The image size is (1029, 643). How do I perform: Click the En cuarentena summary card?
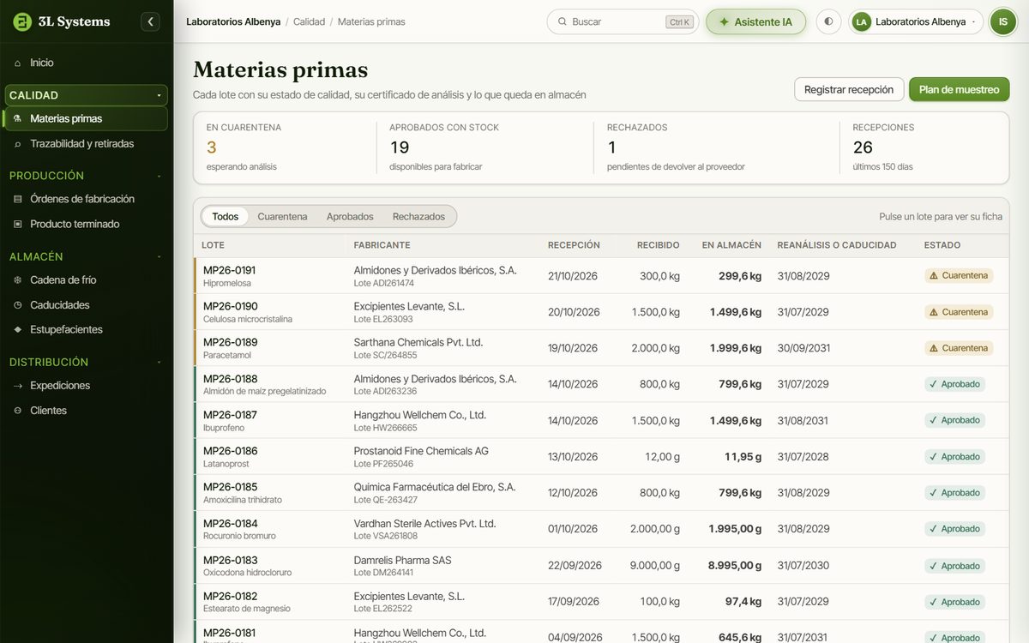point(285,147)
